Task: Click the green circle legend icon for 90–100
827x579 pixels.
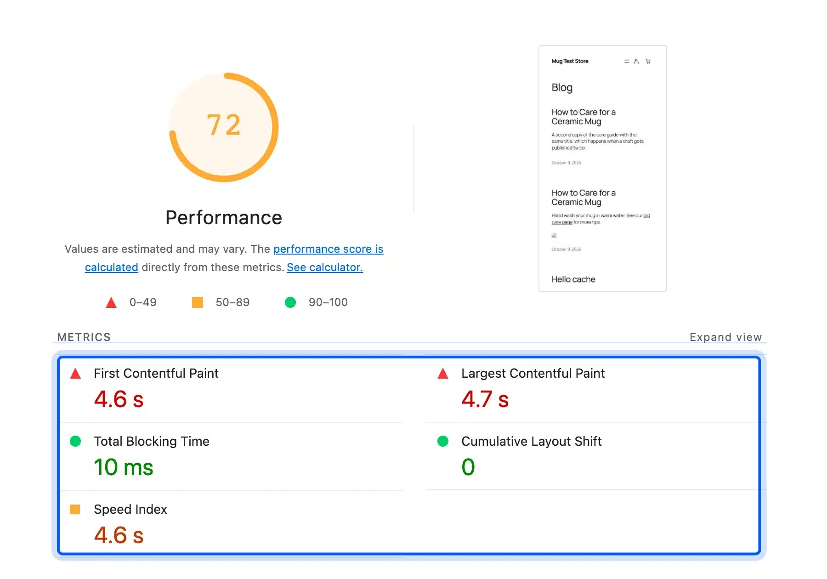Action: (290, 302)
